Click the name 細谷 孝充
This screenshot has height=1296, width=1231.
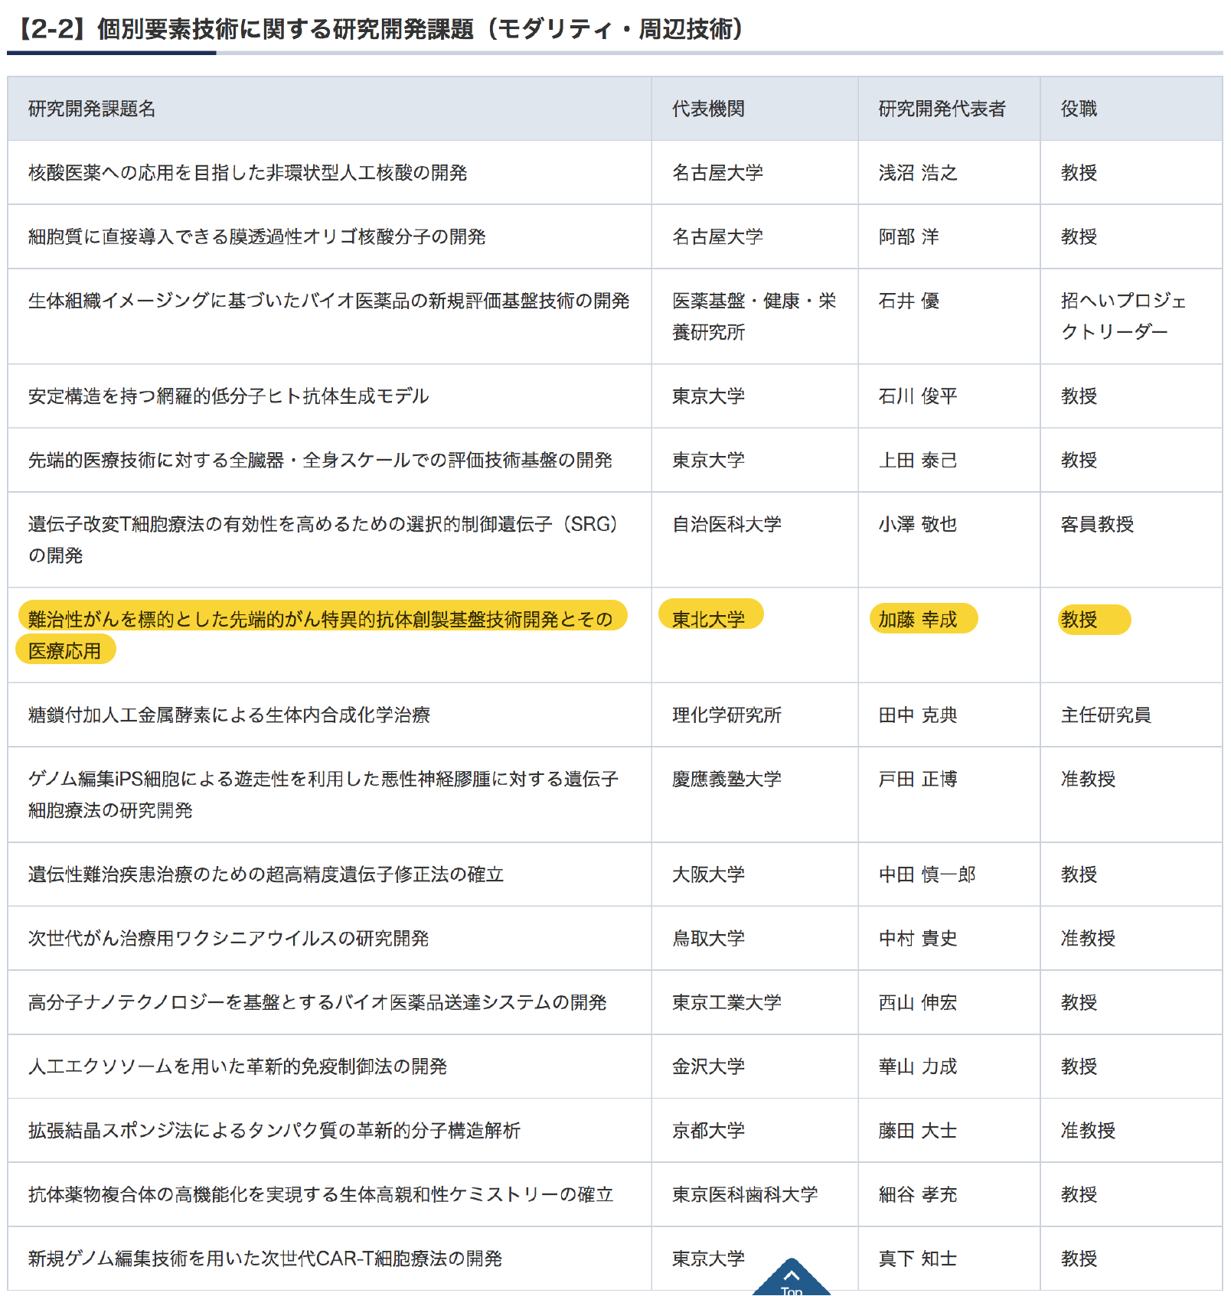(x=918, y=1196)
